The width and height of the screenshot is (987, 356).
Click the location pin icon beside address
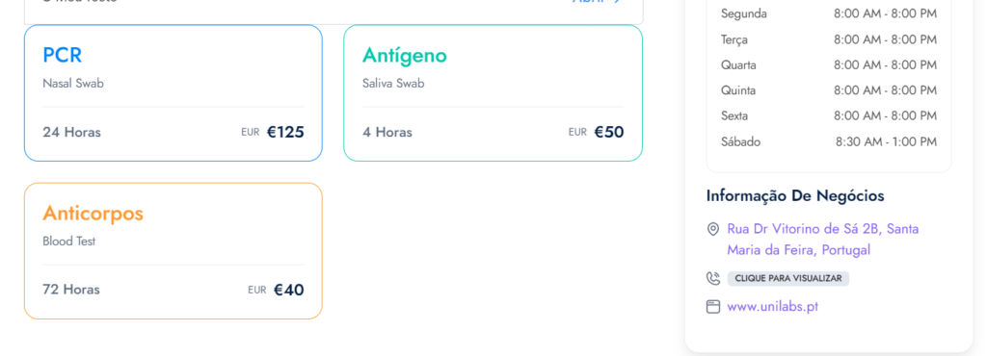(712, 229)
